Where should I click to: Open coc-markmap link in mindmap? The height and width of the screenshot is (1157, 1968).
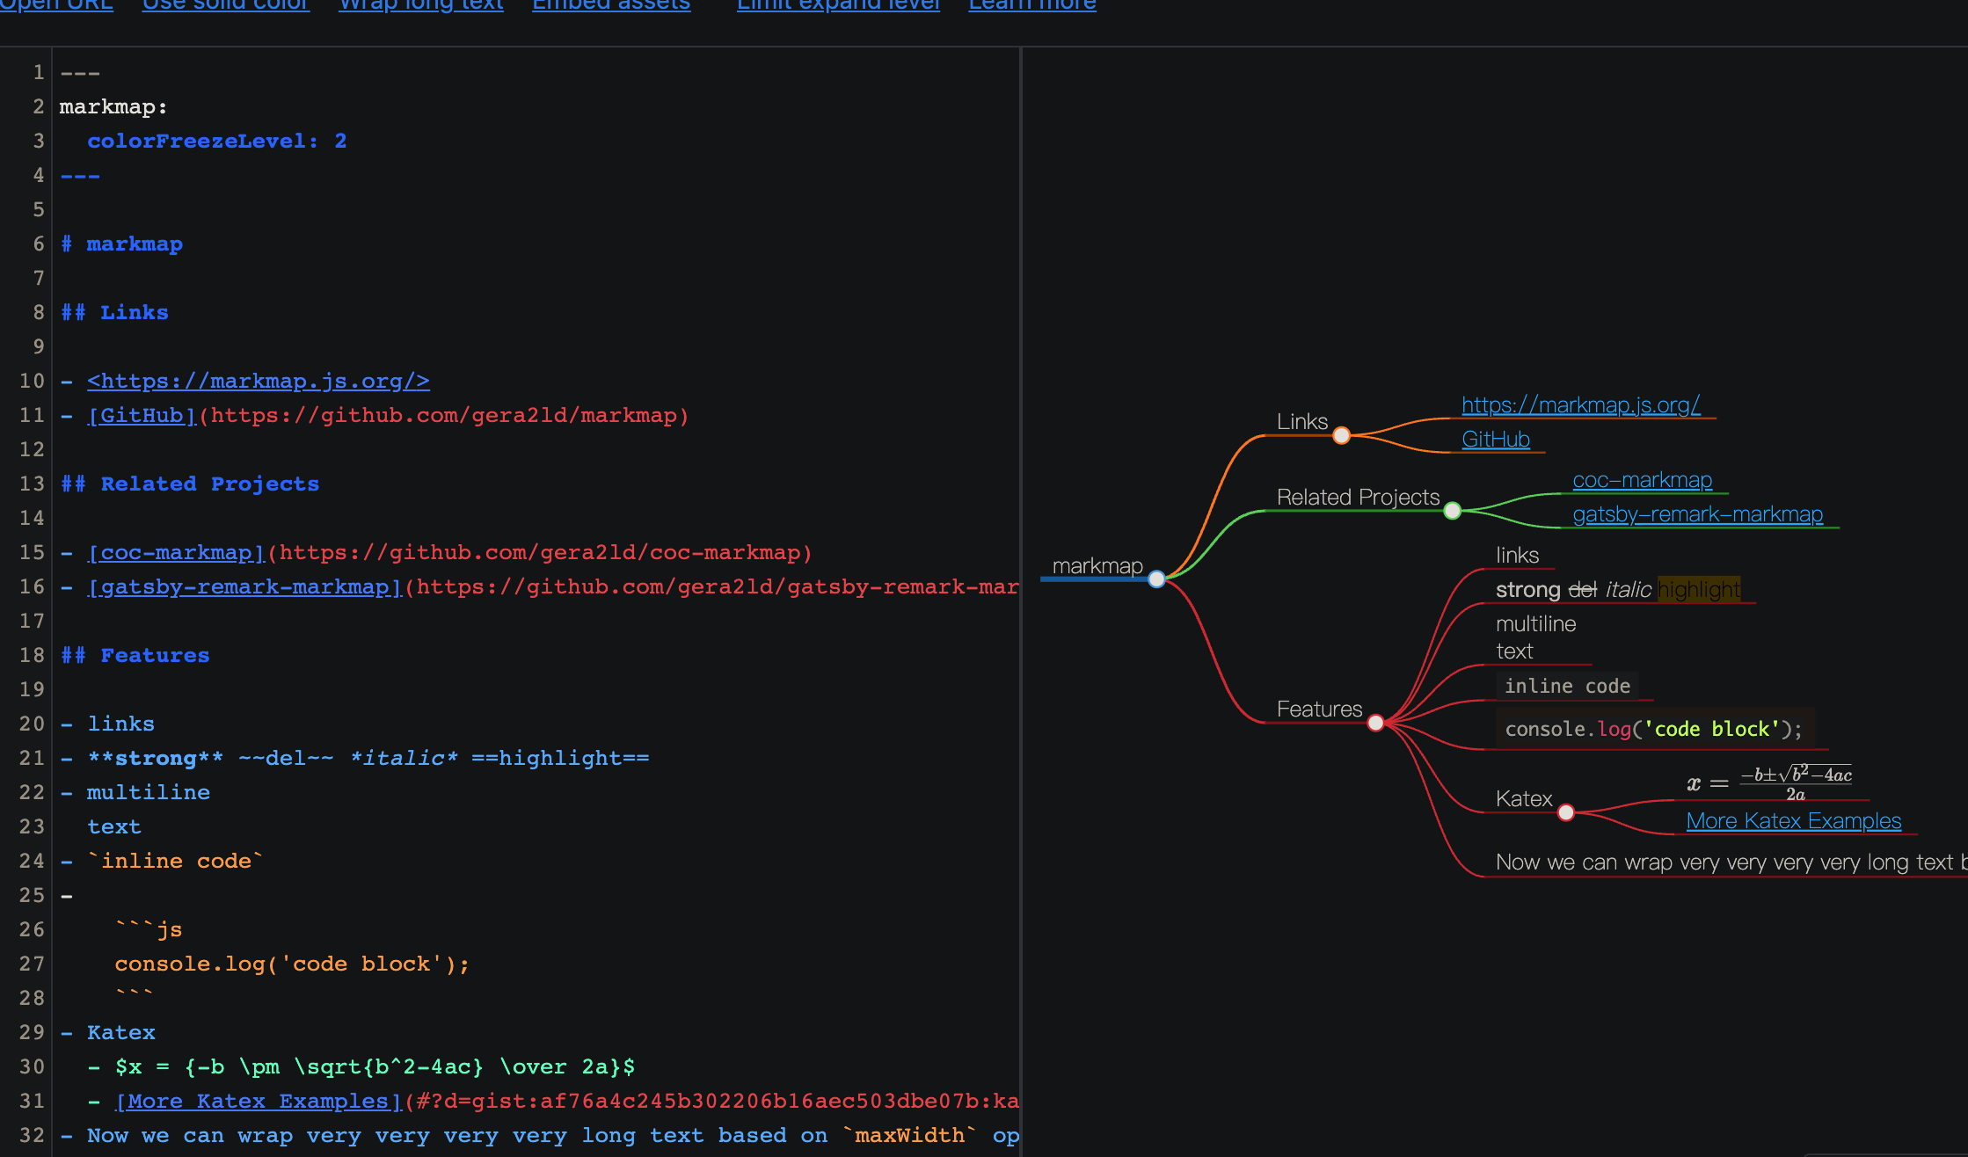[1643, 480]
